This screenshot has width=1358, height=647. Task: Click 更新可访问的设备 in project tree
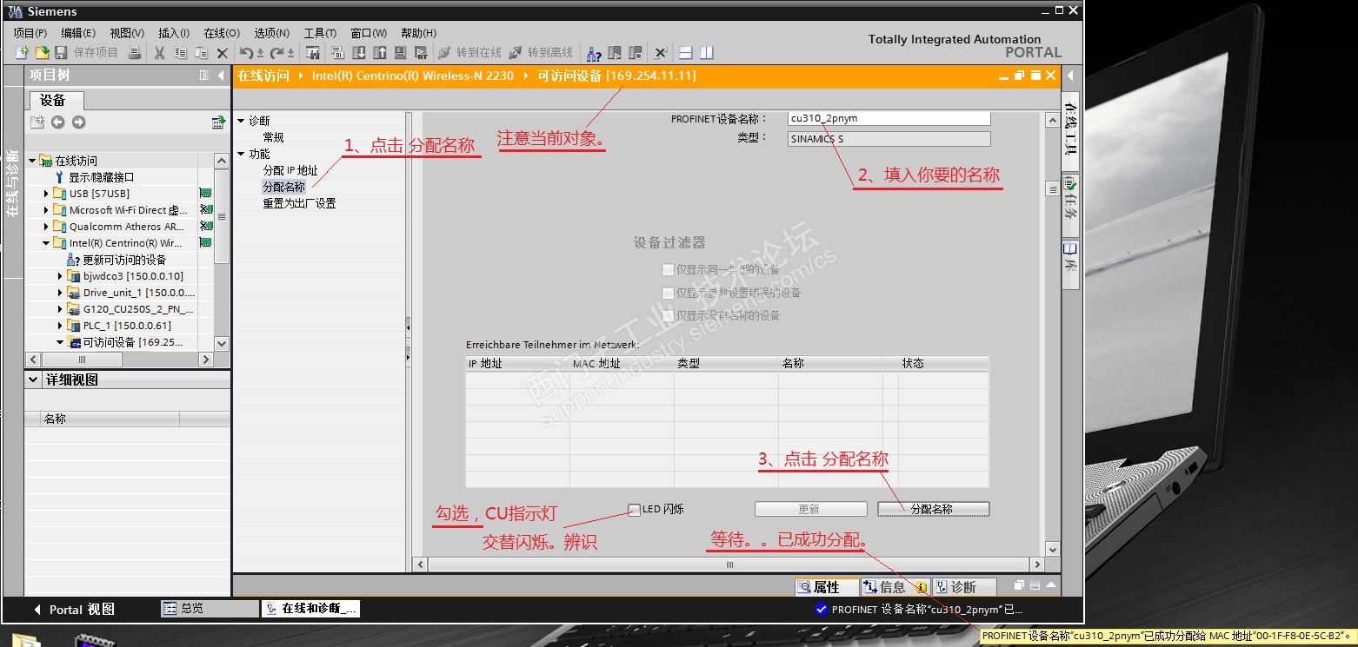pos(116,260)
